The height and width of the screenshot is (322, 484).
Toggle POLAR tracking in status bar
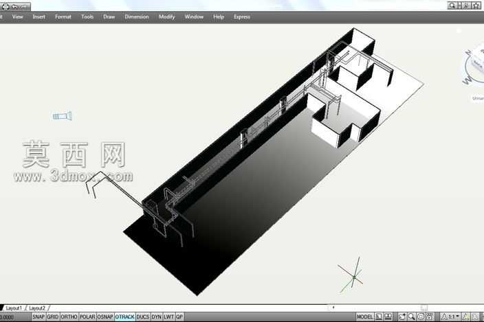coord(88,317)
